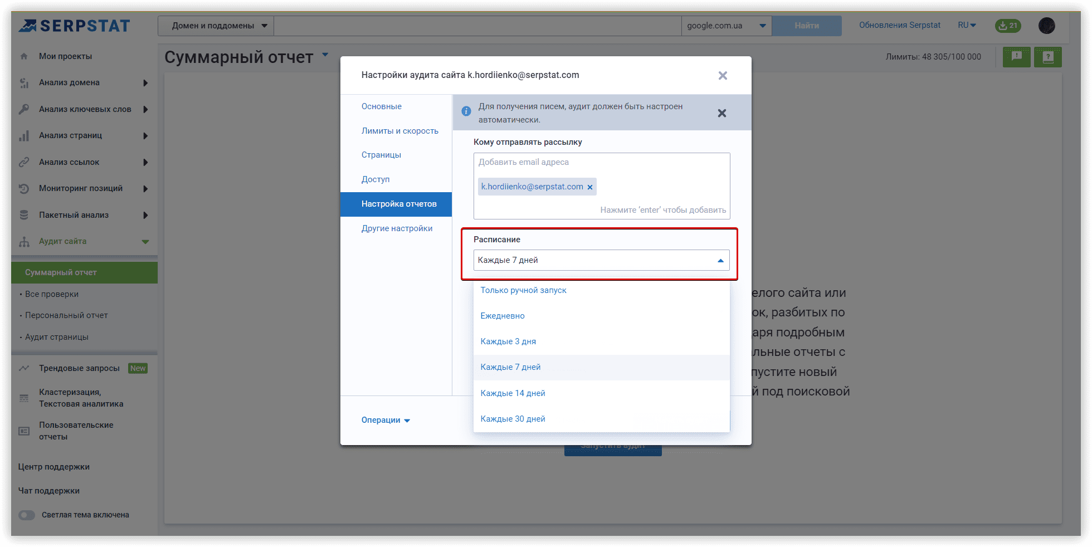The image size is (1092, 547).
Task: Open the RU language dropdown
Action: (x=967, y=26)
